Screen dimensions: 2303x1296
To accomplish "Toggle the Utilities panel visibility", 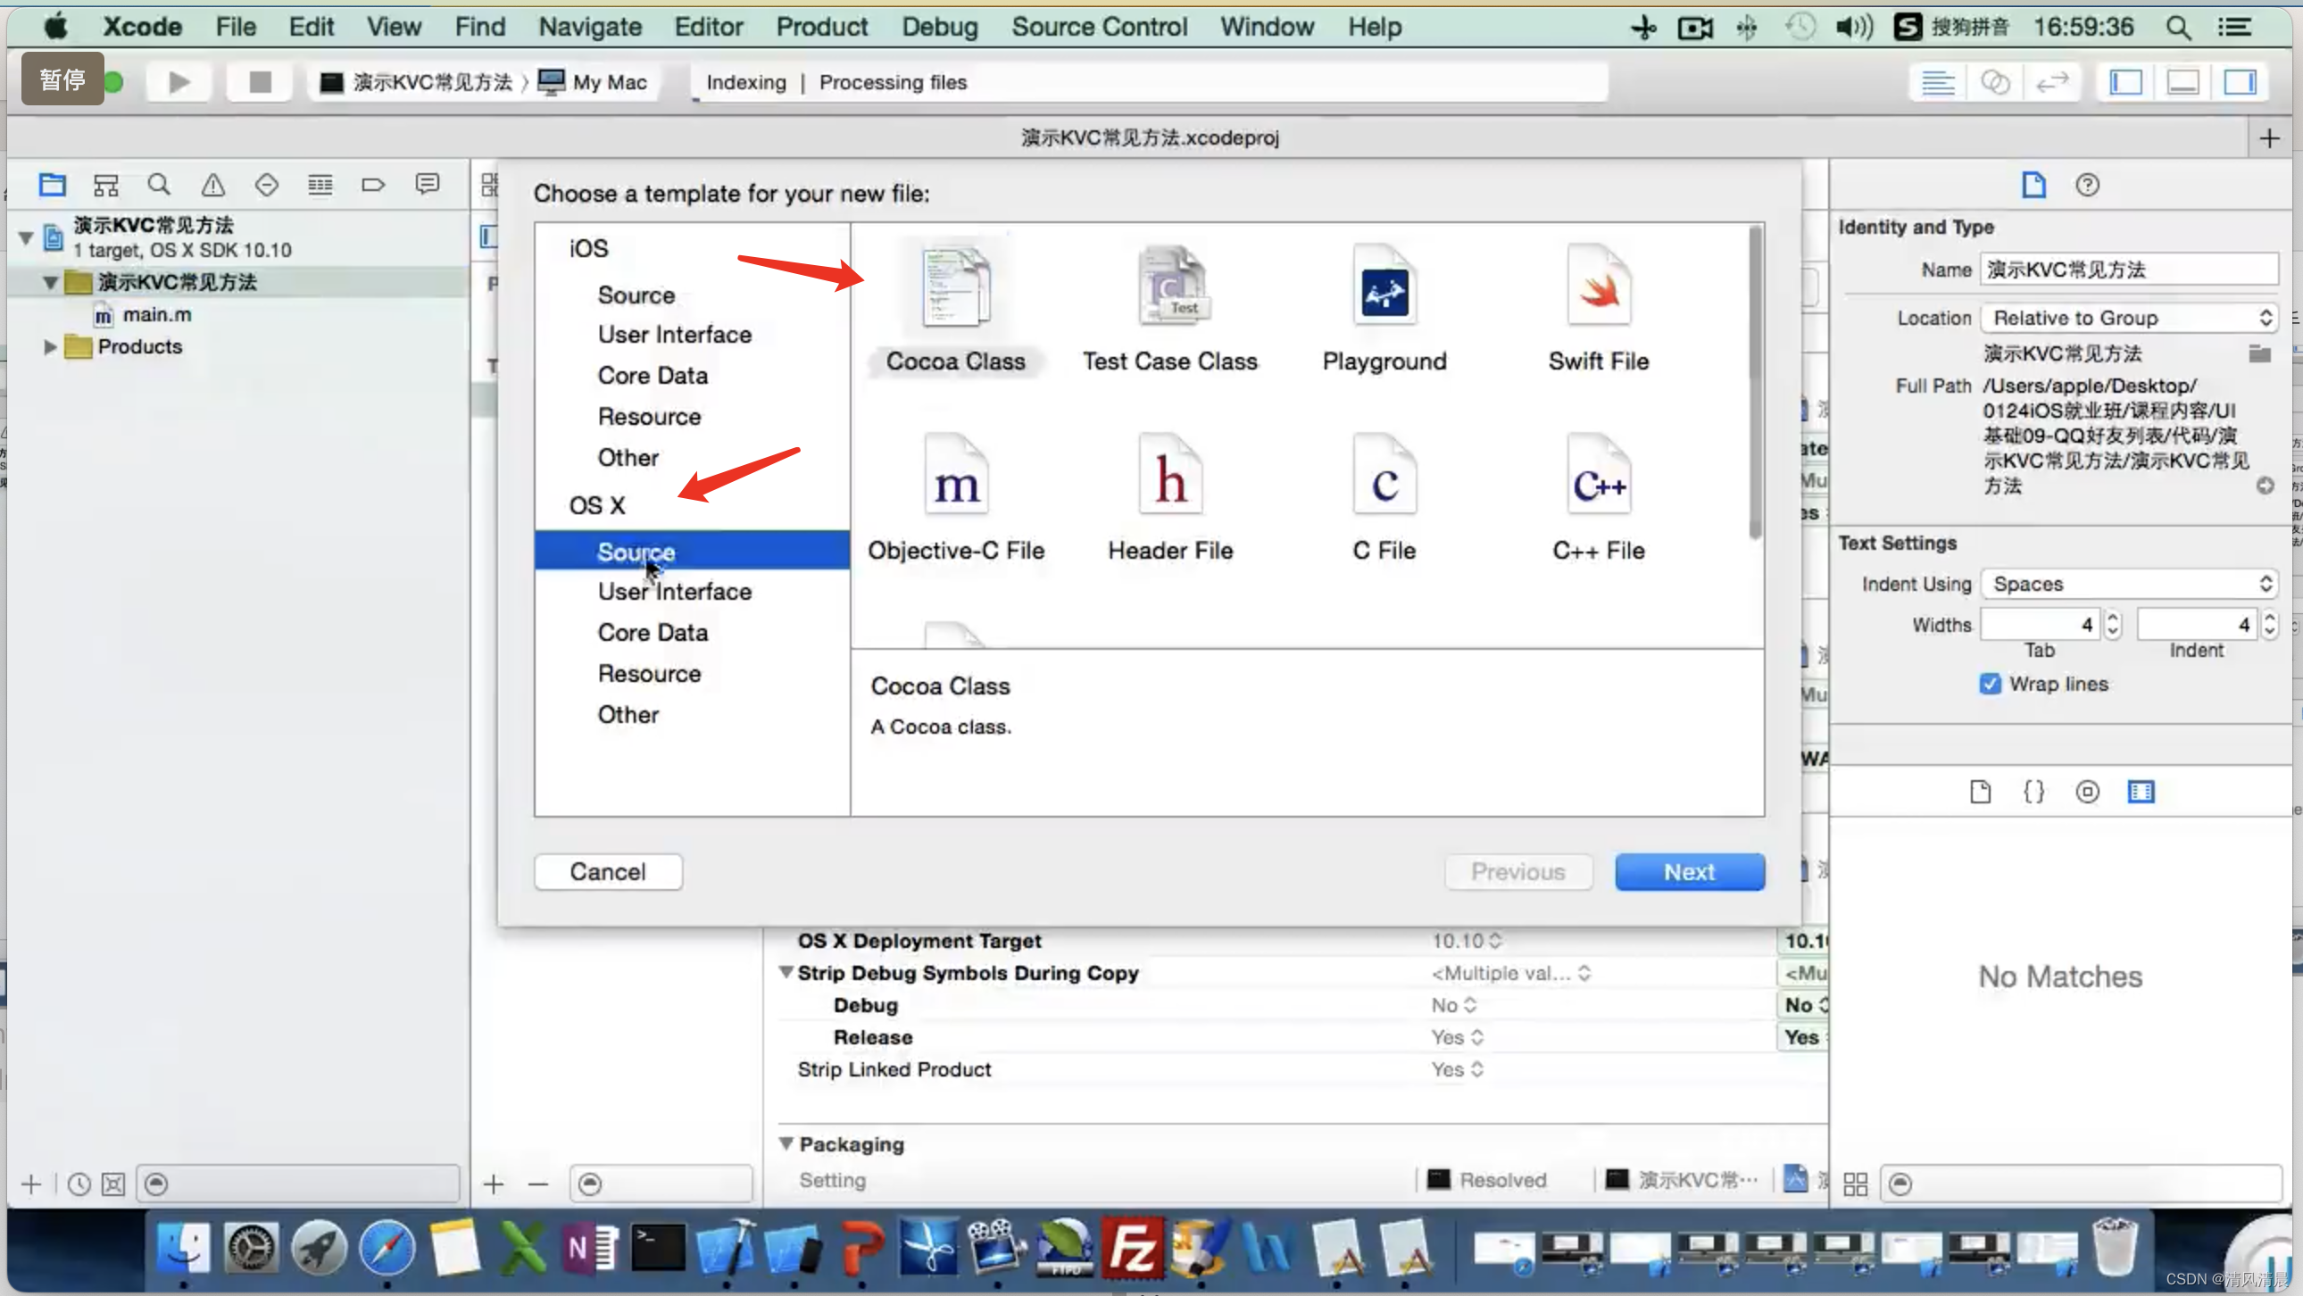I will point(2241,82).
